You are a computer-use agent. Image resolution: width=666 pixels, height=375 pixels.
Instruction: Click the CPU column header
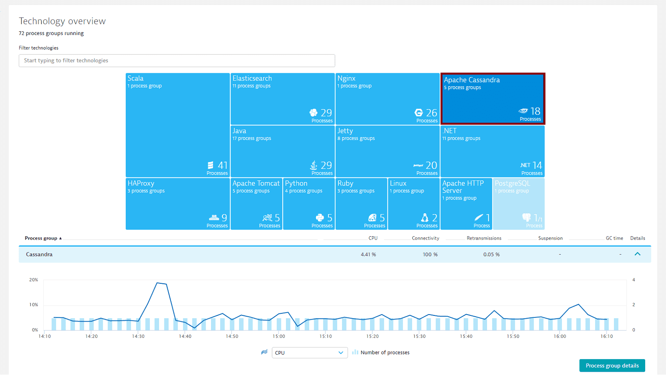tap(373, 238)
